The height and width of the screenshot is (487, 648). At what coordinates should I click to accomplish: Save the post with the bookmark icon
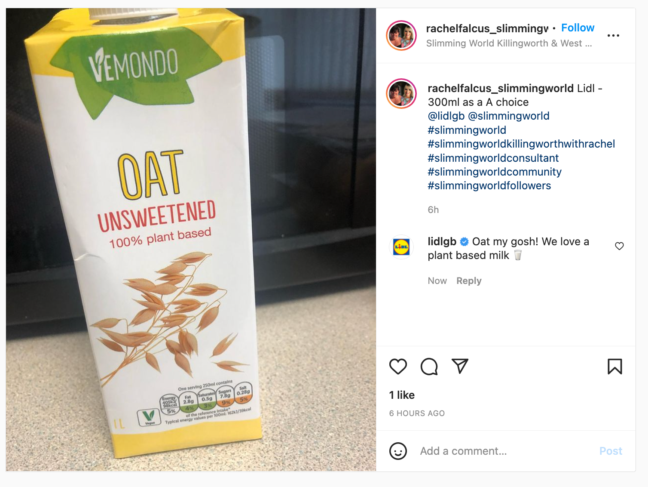point(615,367)
